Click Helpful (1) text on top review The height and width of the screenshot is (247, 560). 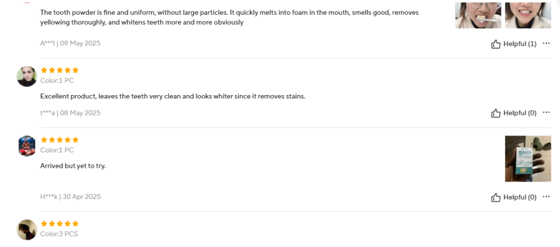coord(520,44)
